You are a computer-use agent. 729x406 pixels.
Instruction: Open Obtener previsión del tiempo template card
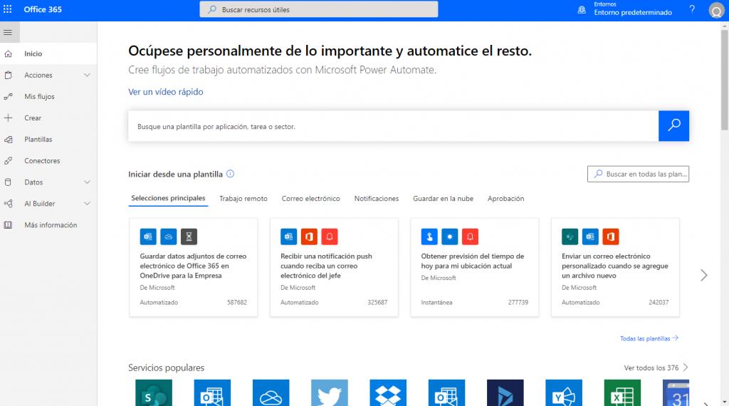[475, 267]
